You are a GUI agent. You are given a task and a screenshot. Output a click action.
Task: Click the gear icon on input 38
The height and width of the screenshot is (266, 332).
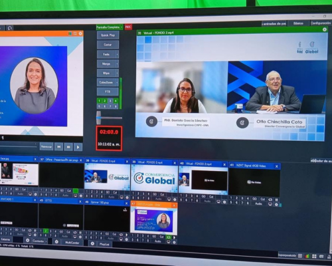127,198
